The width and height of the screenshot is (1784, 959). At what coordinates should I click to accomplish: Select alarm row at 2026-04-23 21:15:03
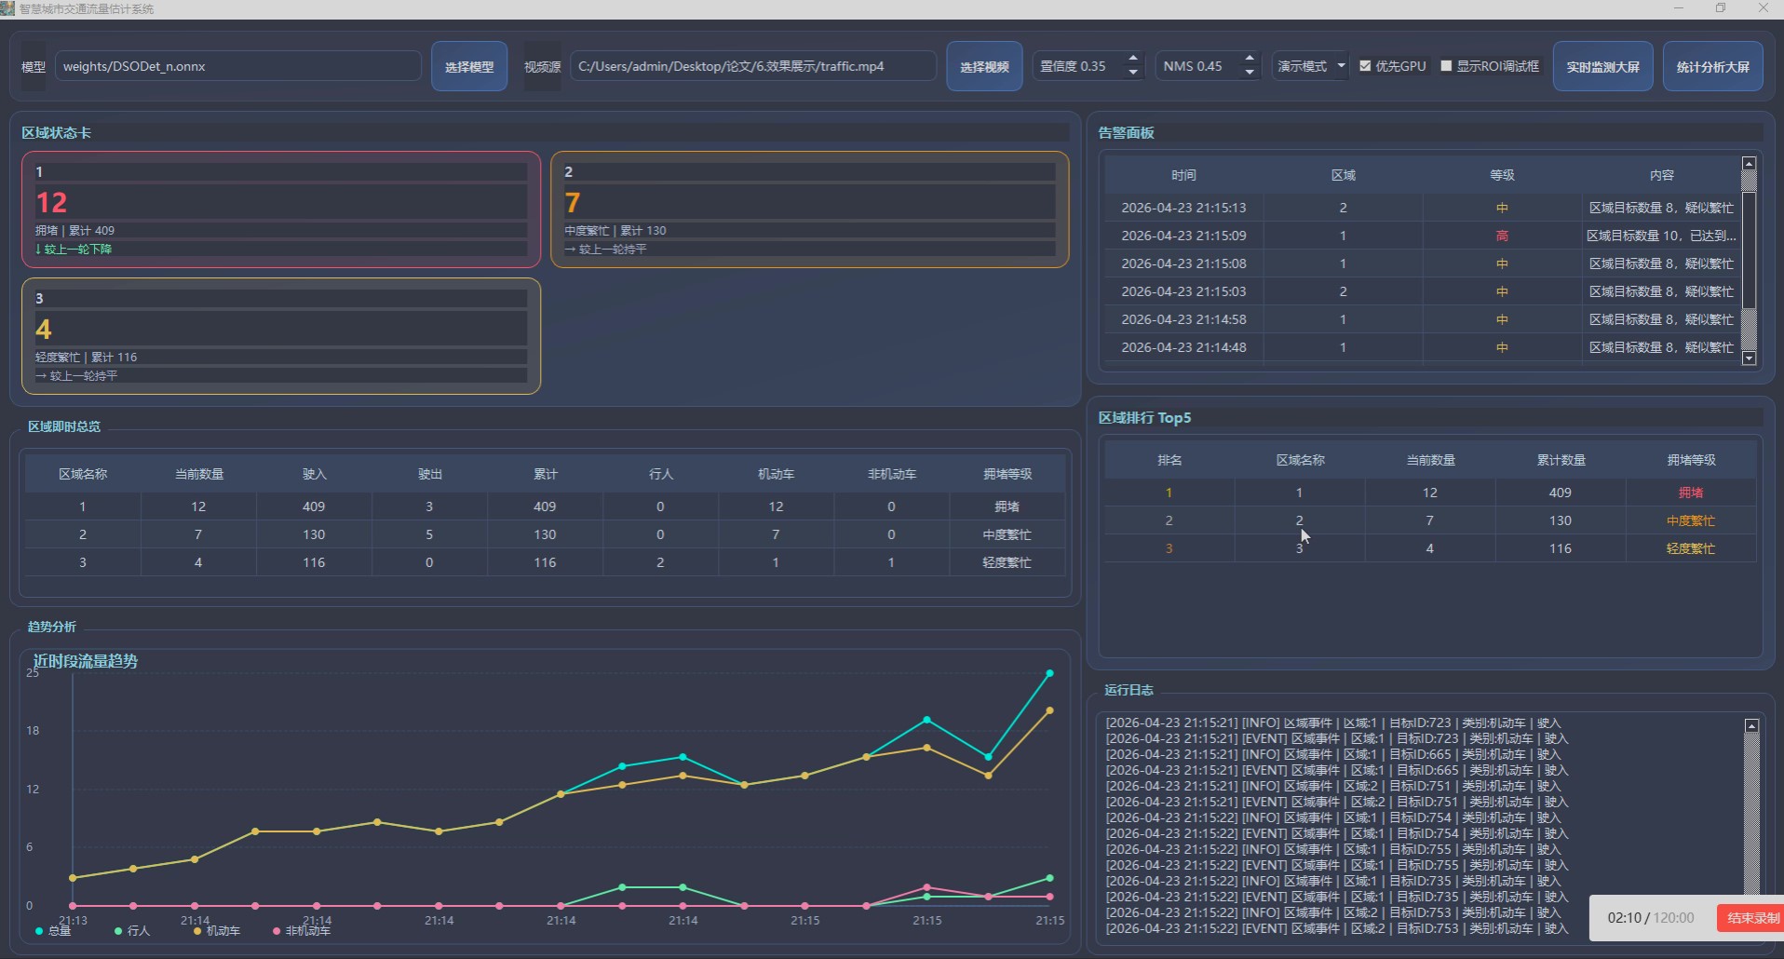pos(1423,291)
